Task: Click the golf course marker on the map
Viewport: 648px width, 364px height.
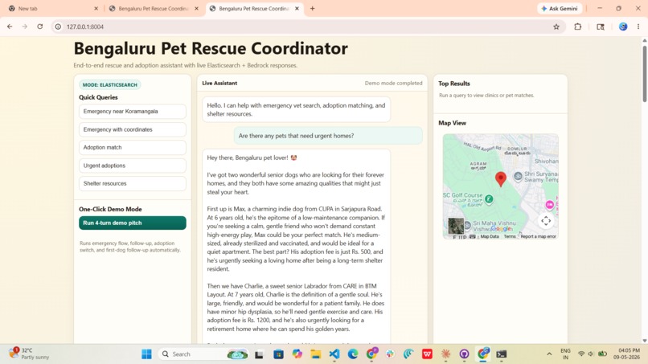Action: [x=489, y=199]
